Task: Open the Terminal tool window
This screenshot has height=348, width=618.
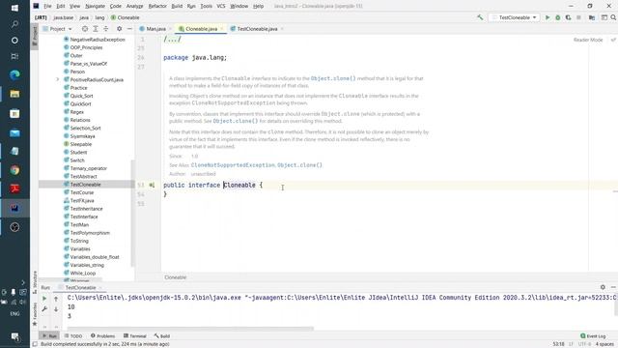Action: pyautogui.click(x=135, y=335)
